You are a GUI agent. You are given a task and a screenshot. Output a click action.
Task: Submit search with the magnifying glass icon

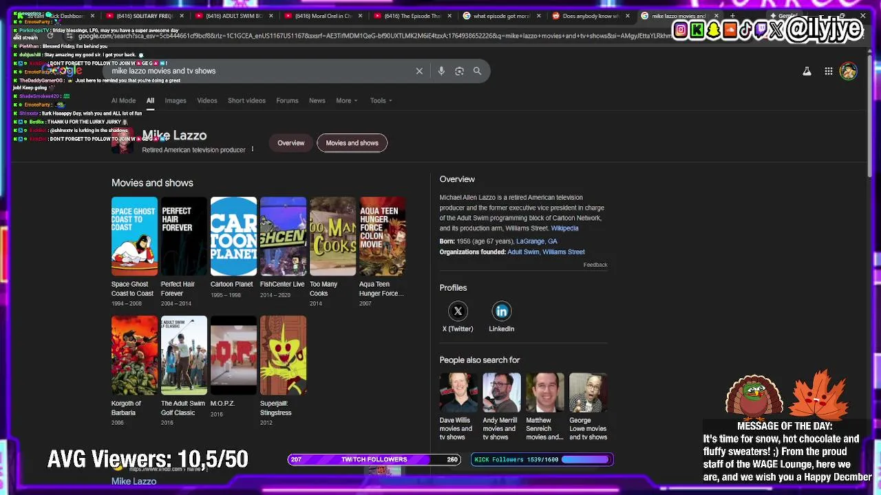(x=477, y=71)
